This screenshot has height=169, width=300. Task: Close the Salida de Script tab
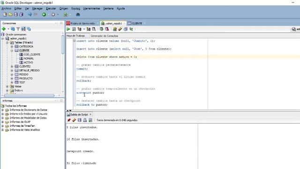tap(90, 115)
